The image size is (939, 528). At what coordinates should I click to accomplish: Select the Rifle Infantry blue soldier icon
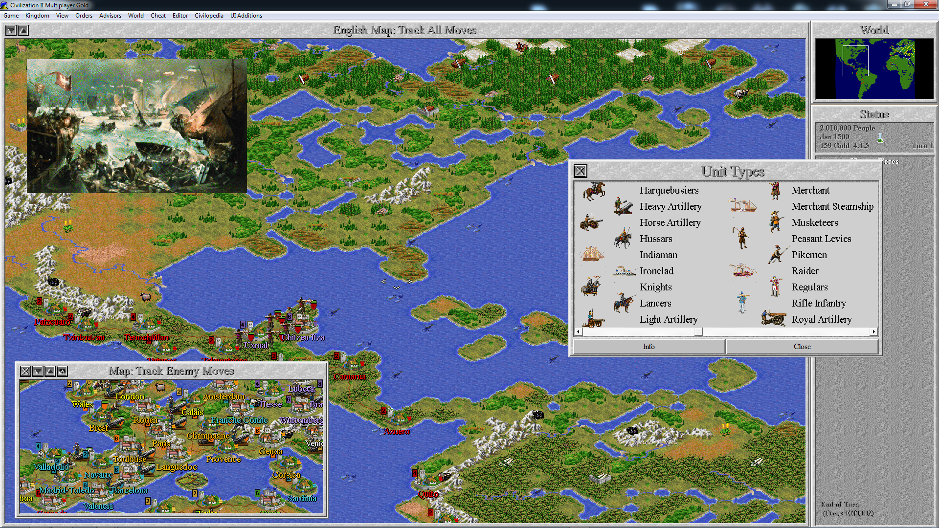[x=743, y=303]
